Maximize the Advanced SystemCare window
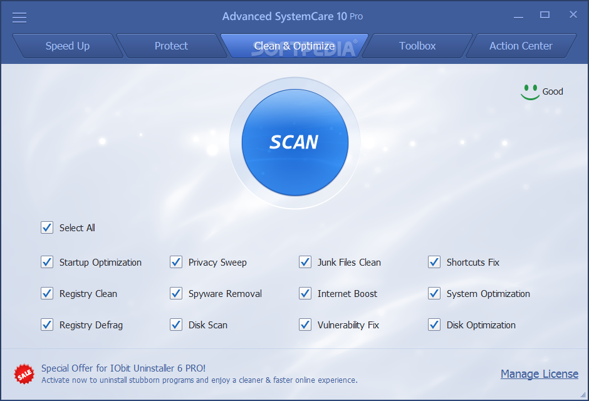The height and width of the screenshot is (401, 589). coord(545,15)
